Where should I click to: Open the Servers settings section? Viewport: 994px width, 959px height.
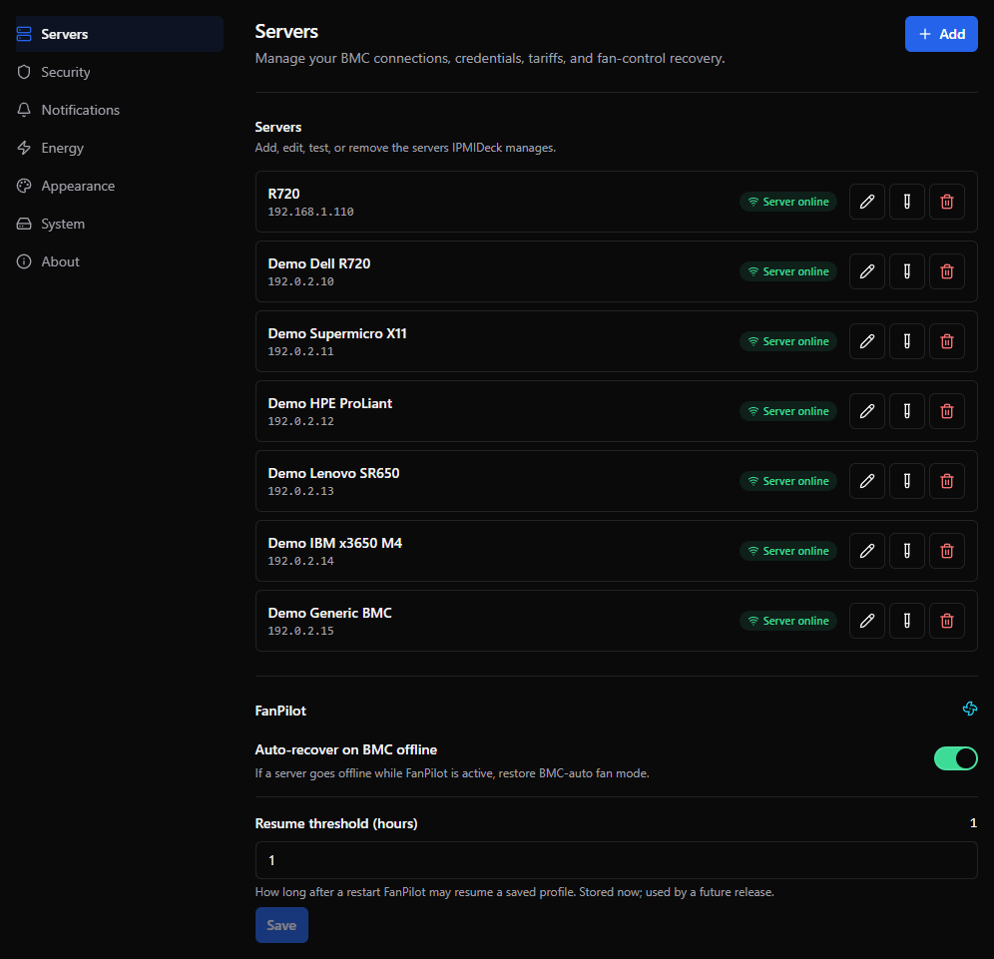tap(119, 34)
